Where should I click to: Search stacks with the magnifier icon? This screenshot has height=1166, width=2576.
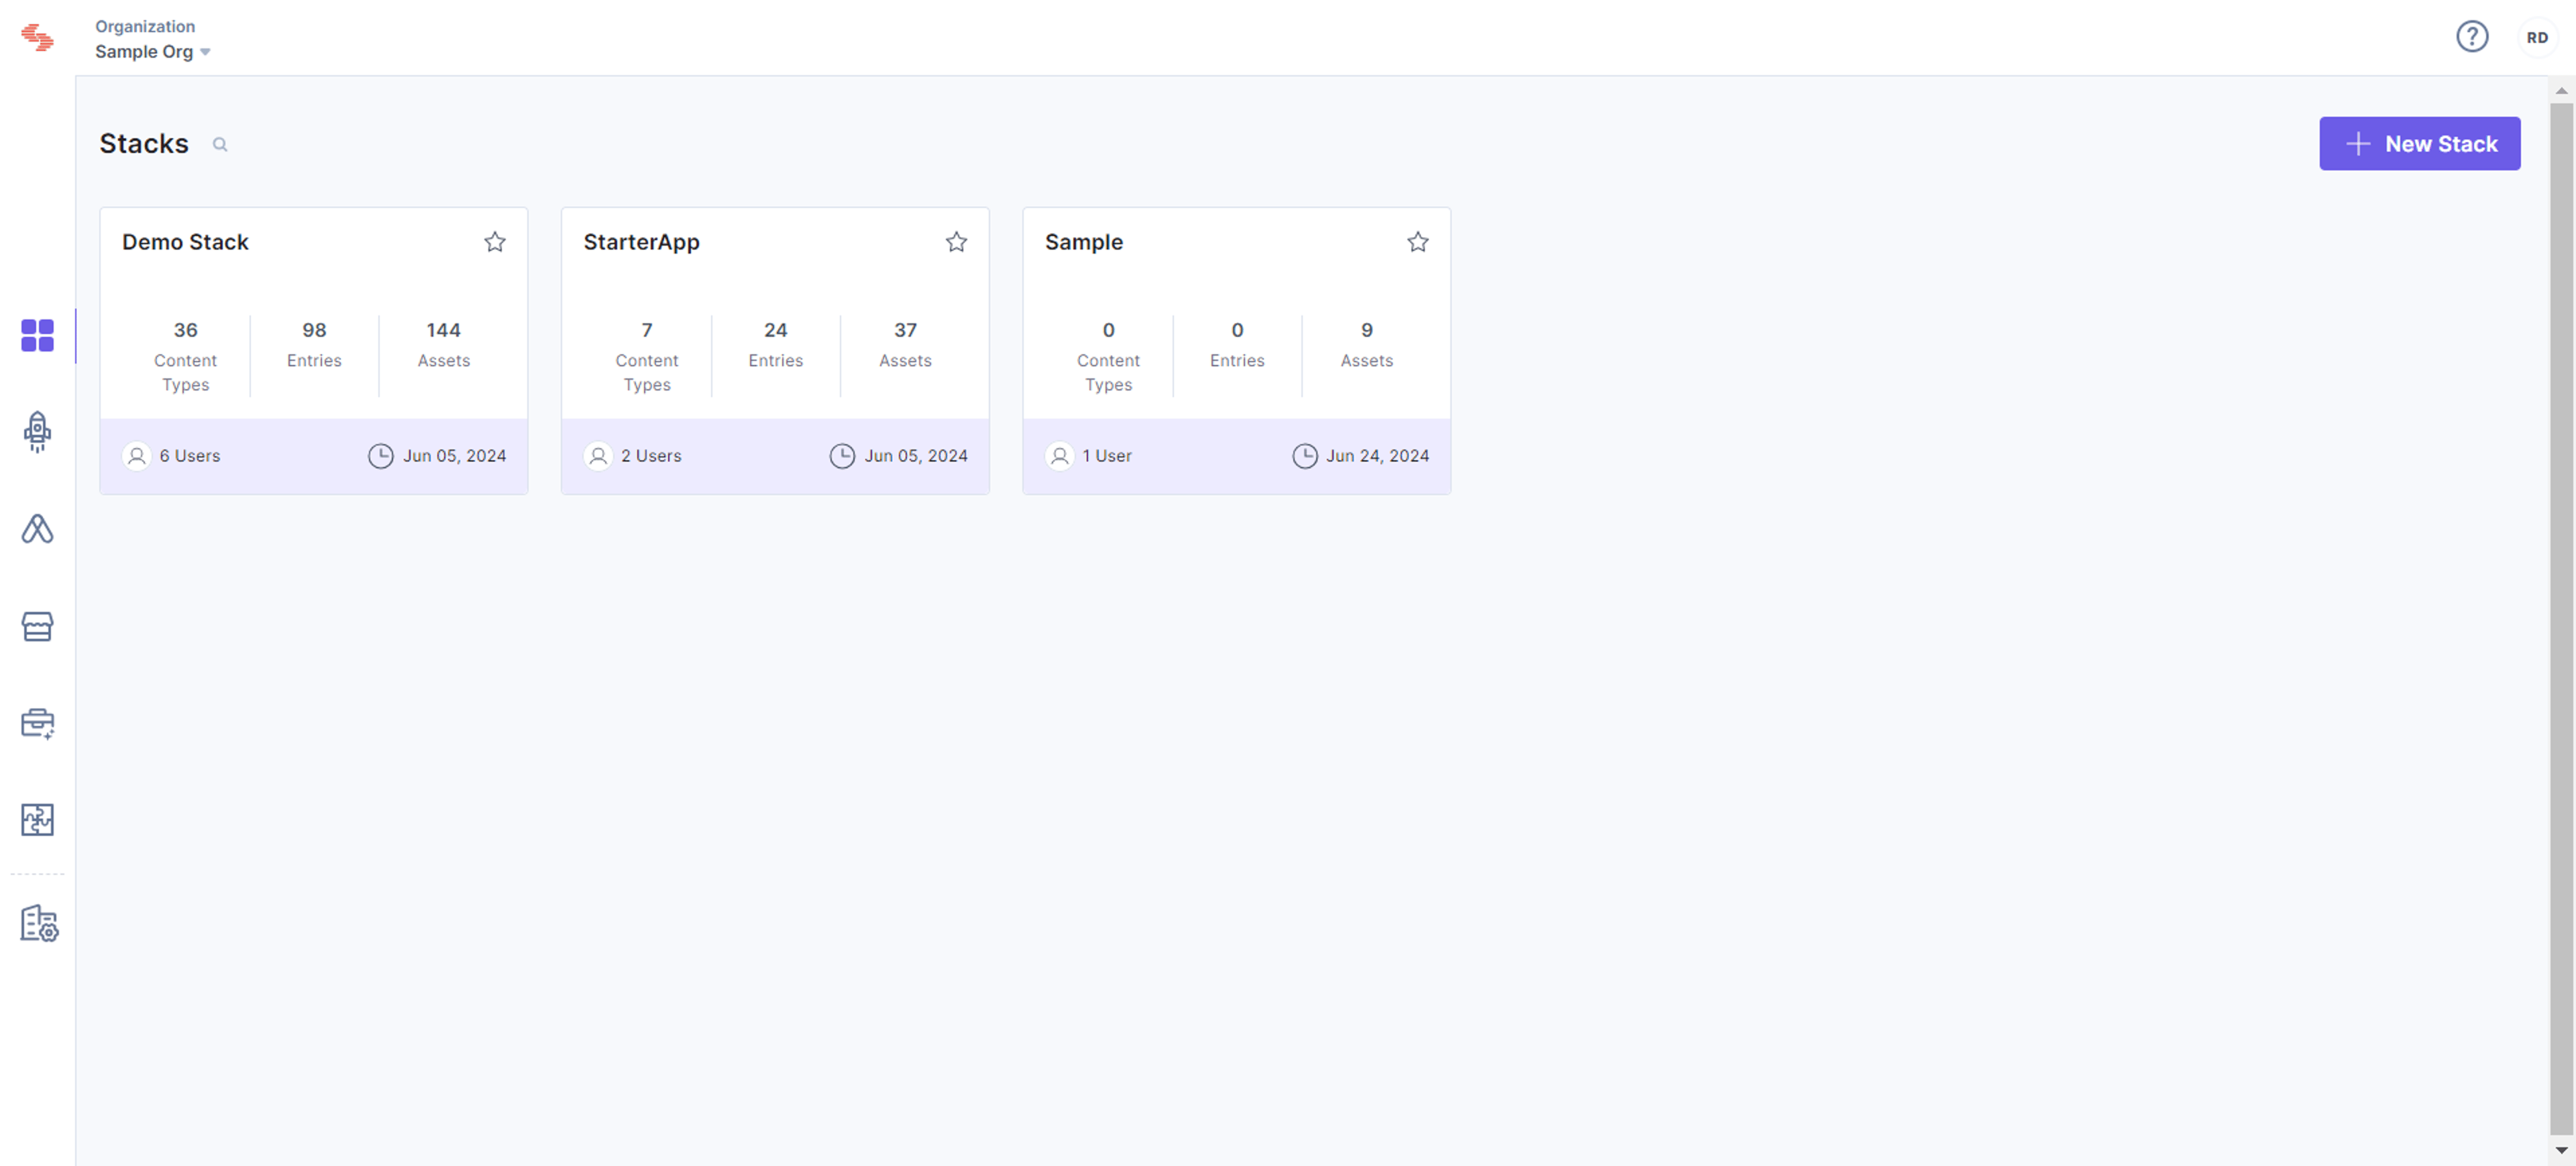tap(220, 145)
